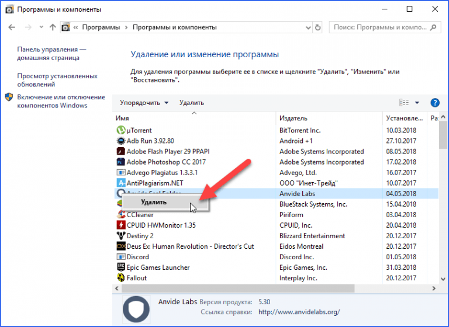Open recent locations dropdown arrow

pyautogui.click(x=42, y=27)
